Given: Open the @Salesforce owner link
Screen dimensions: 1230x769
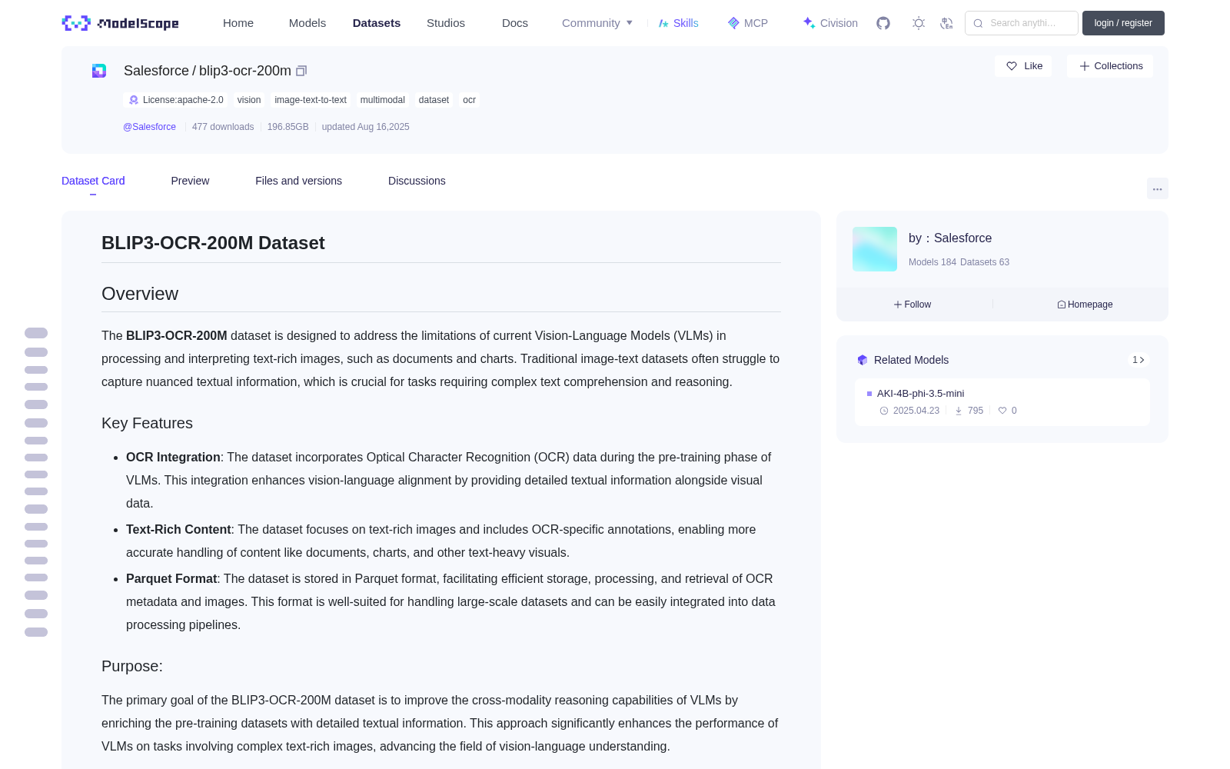Looking at the screenshot, I should [x=149, y=127].
